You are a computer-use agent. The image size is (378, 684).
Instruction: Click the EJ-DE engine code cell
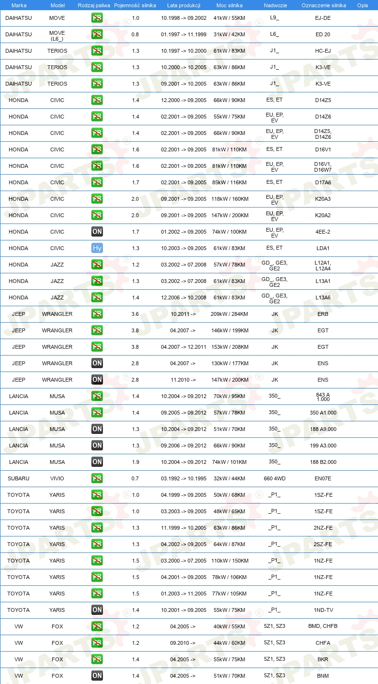coord(323,18)
